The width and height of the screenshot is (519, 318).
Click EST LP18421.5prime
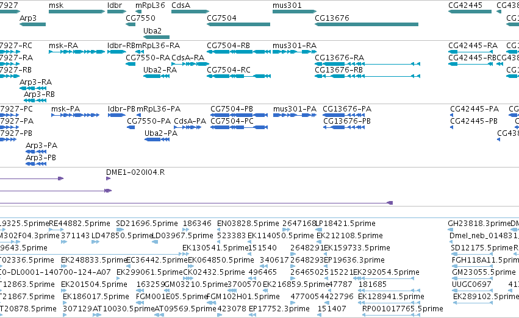pos(318,230)
